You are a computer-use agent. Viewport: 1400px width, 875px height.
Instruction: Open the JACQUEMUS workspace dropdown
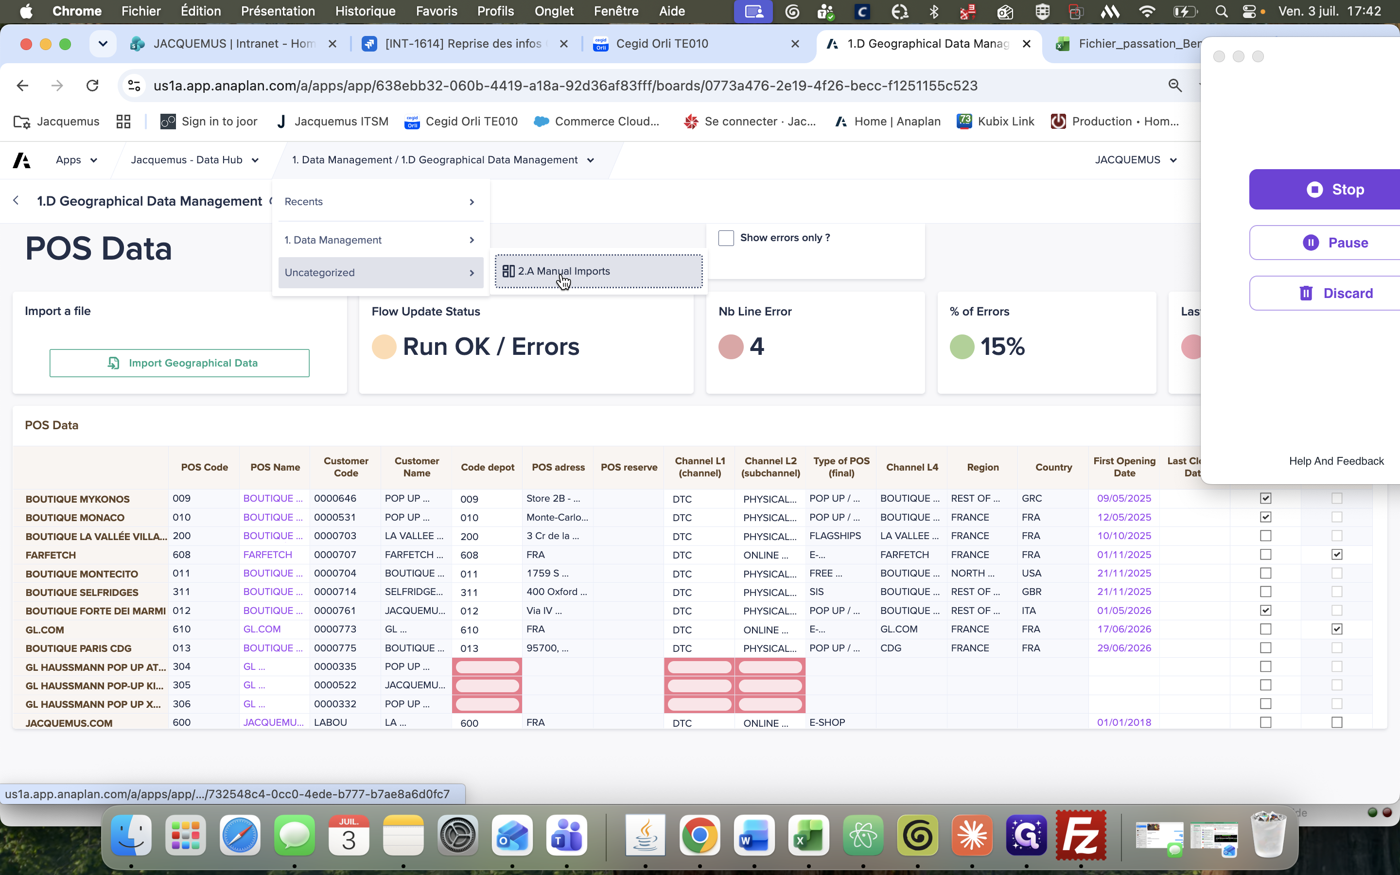pyautogui.click(x=1136, y=160)
